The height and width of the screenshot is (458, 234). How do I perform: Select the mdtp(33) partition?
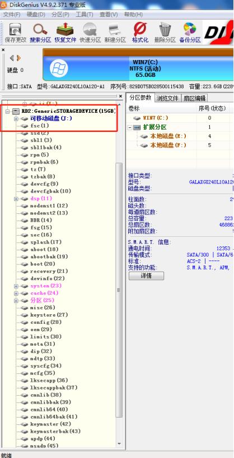(x=43, y=359)
